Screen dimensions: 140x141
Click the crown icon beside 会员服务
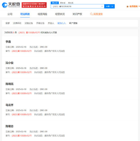click(127, 6)
